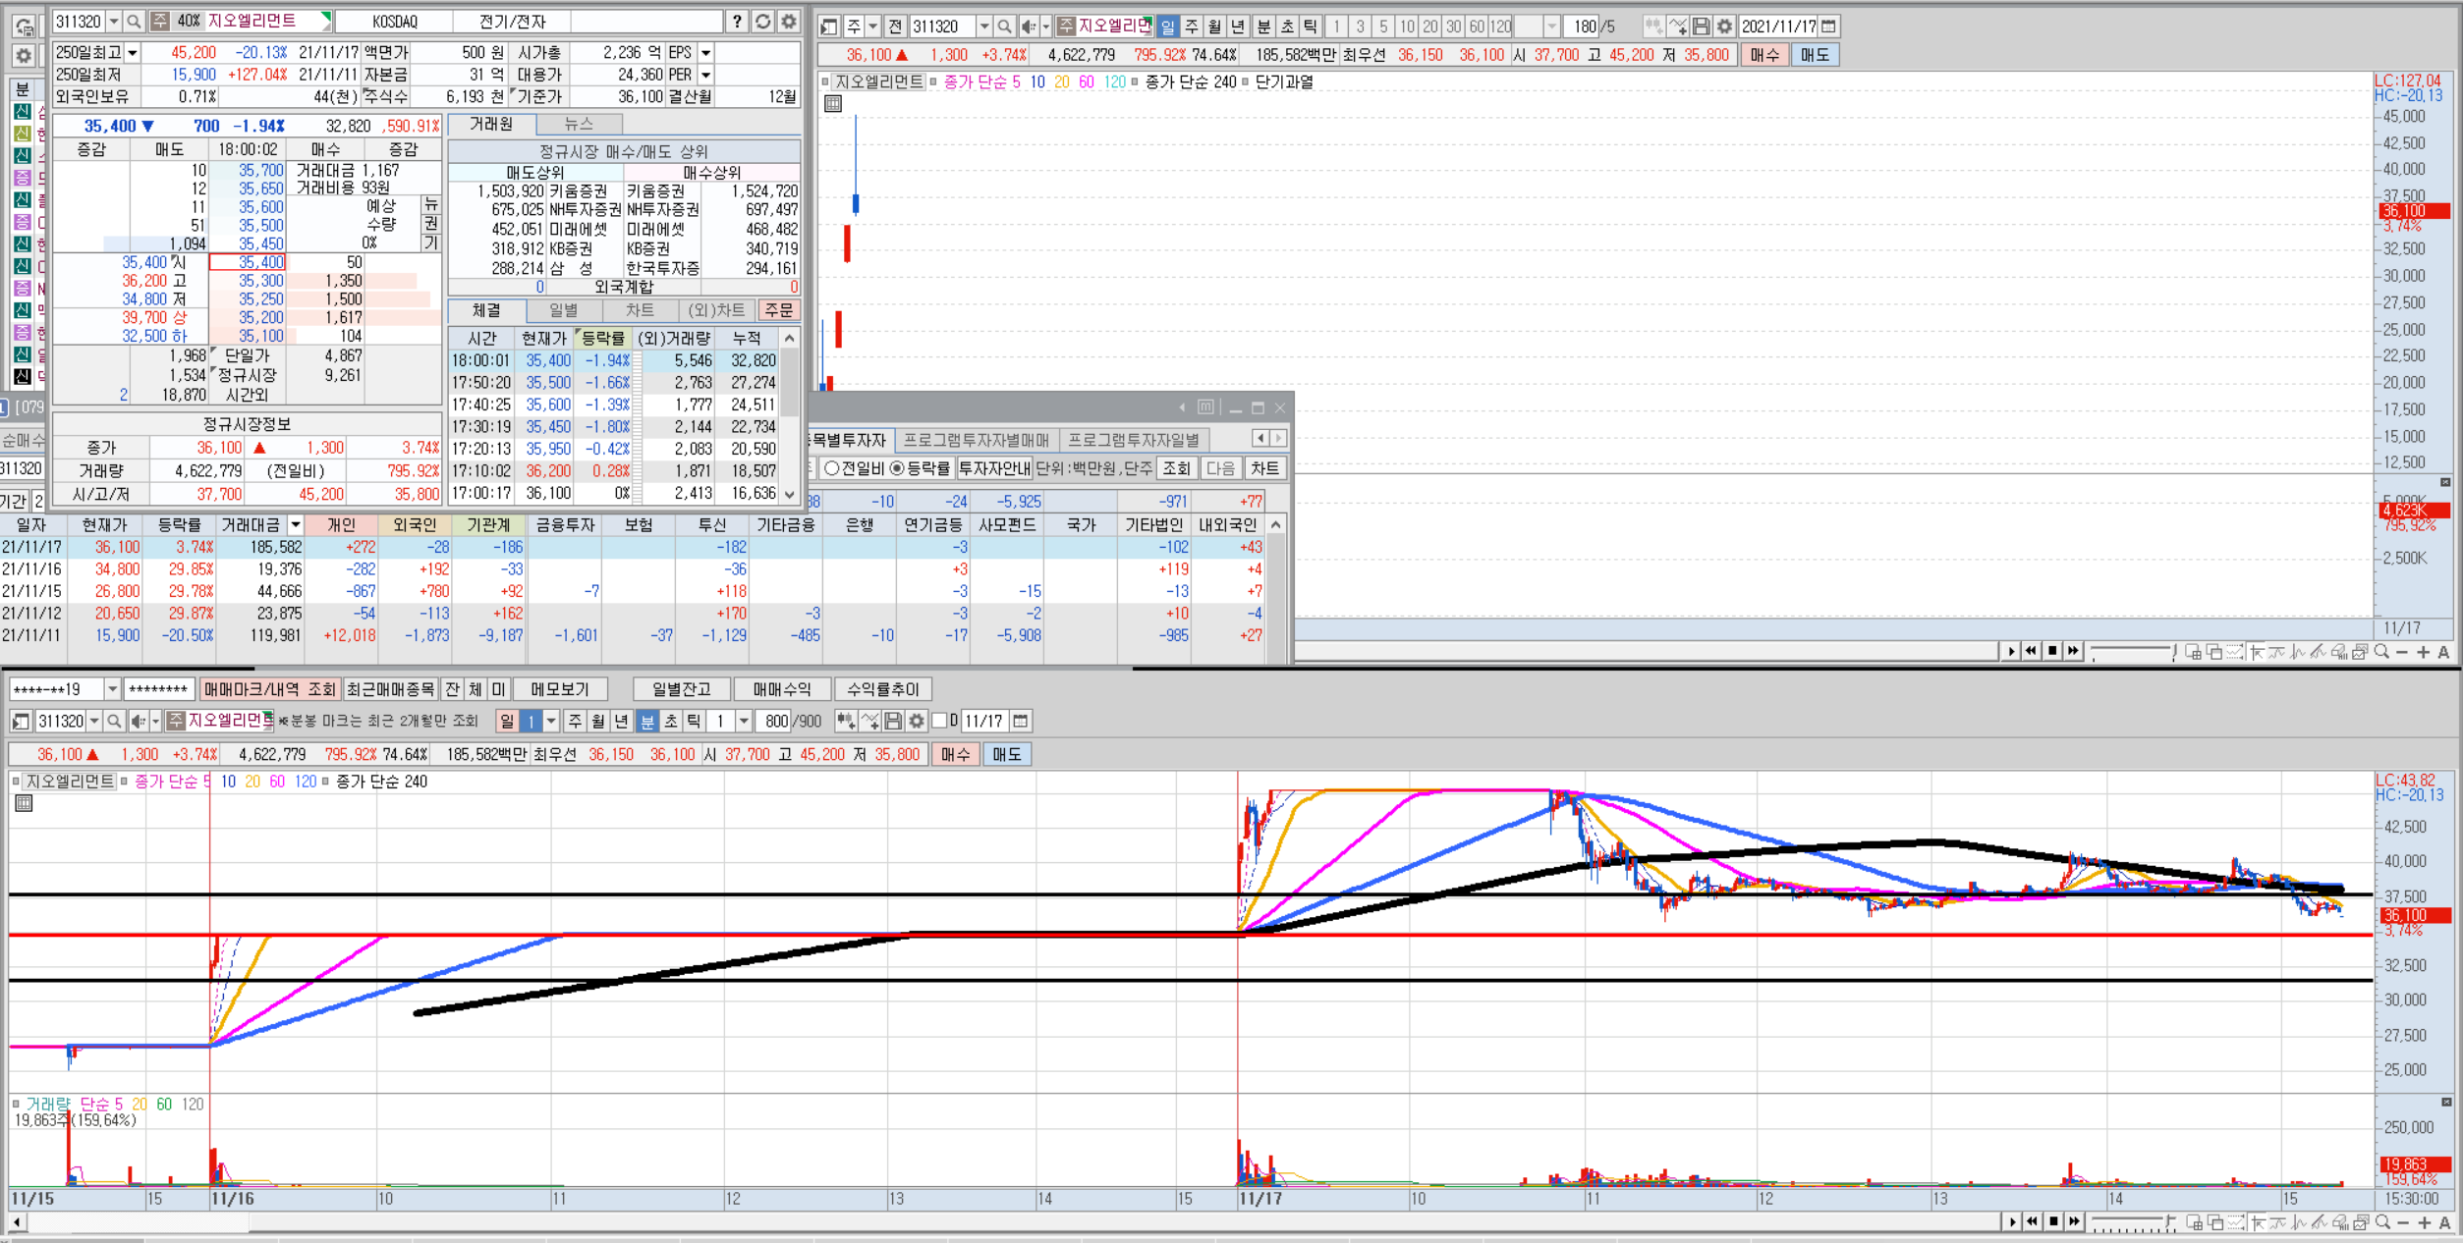Screen dimensions: 2463x1243
Task: Open data table icon on daily chart
Action: pos(833,103)
